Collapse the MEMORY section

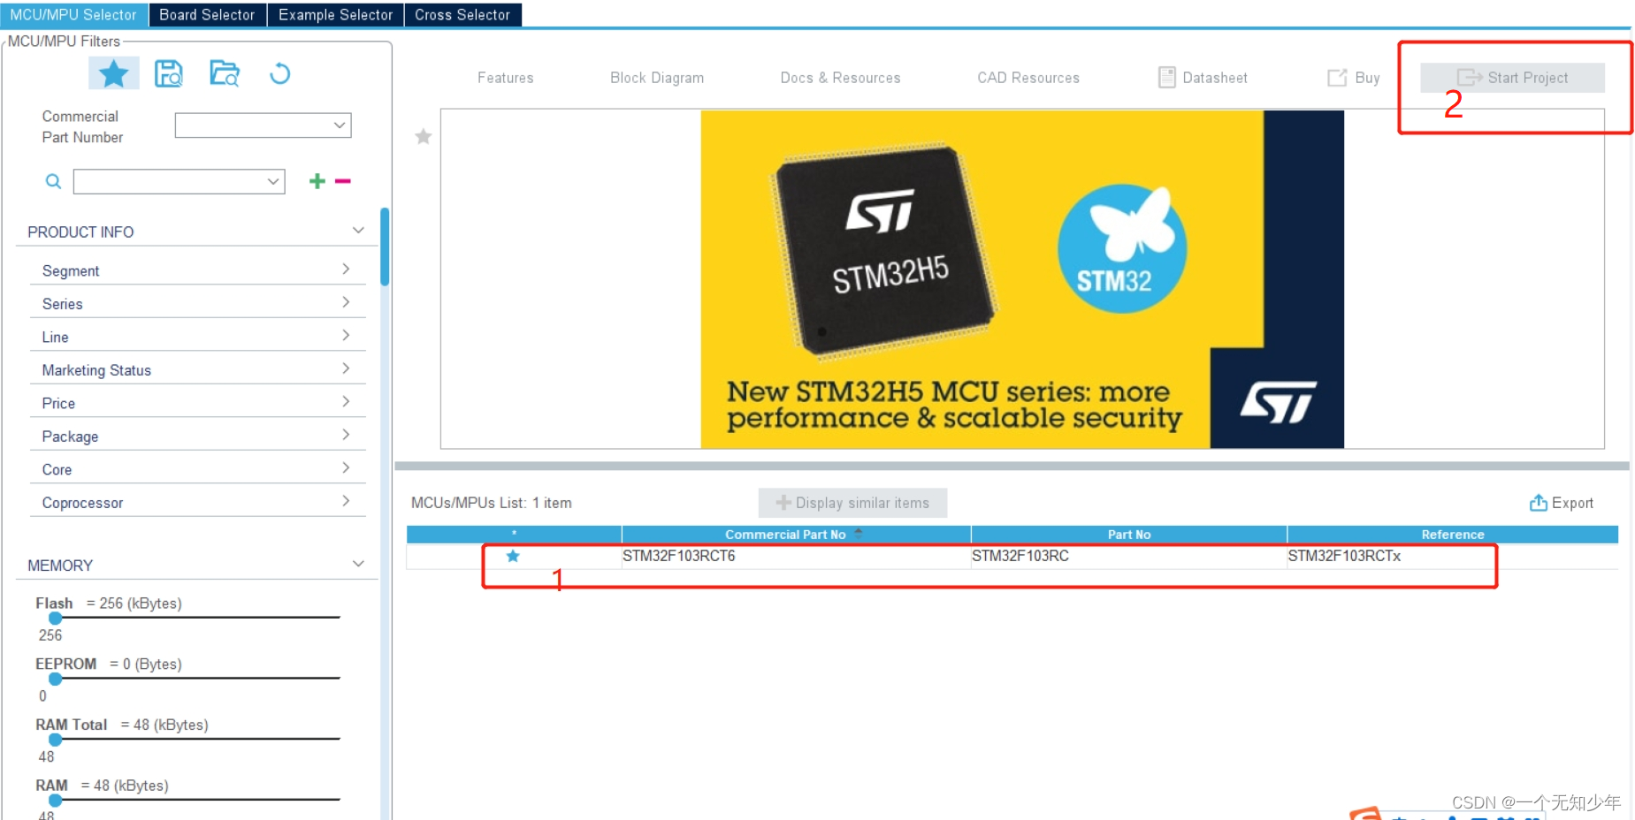[x=358, y=564]
